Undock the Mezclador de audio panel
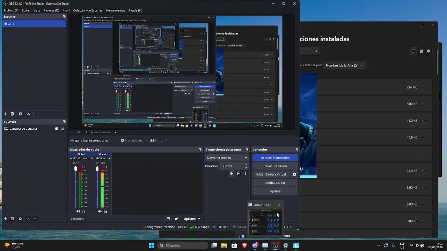Image resolution: width=447 pixels, height=251 pixels. 200,150
